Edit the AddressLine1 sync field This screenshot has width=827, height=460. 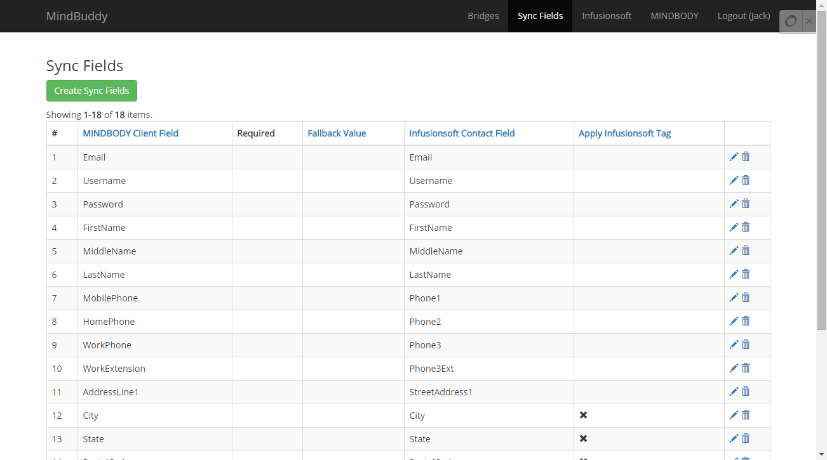click(x=734, y=391)
